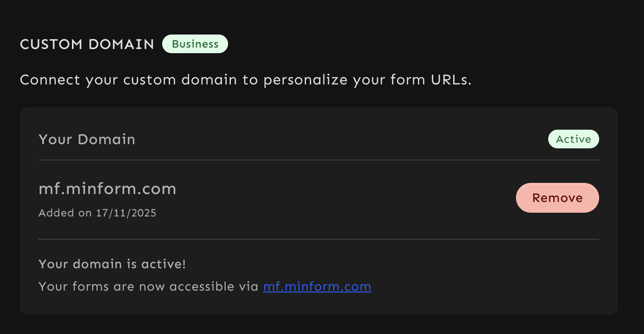This screenshot has width=644, height=334.
Task: Click "Your forms are now accessible via" text
Action: point(149,286)
